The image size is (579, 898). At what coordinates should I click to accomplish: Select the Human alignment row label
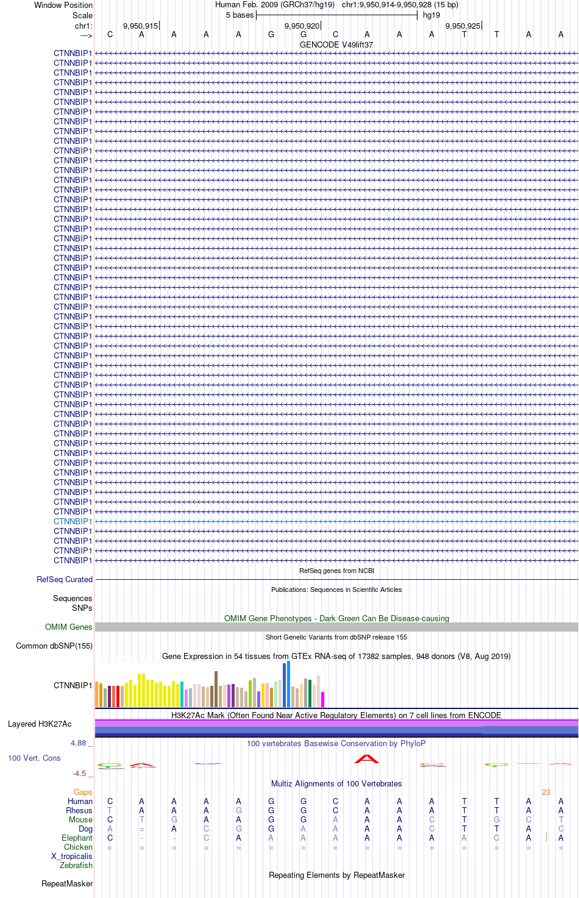tap(80, 801)
